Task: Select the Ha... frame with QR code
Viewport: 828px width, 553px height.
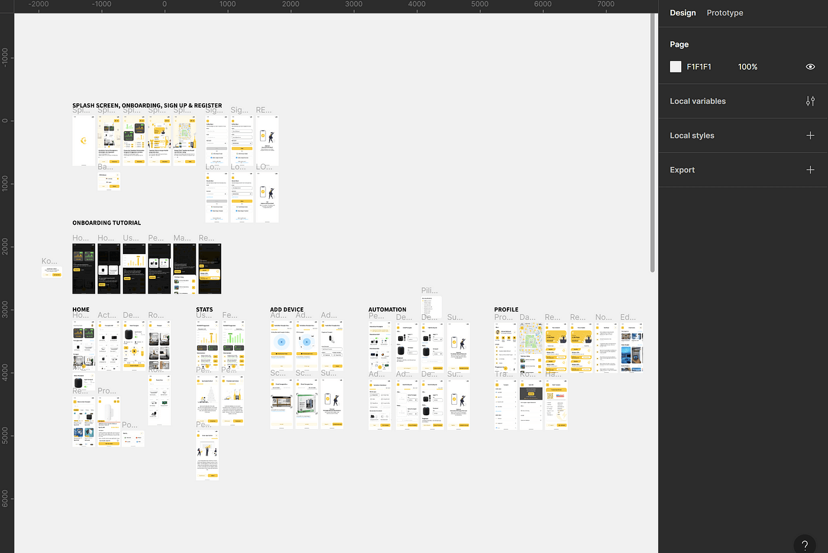Action: (557, 405)
